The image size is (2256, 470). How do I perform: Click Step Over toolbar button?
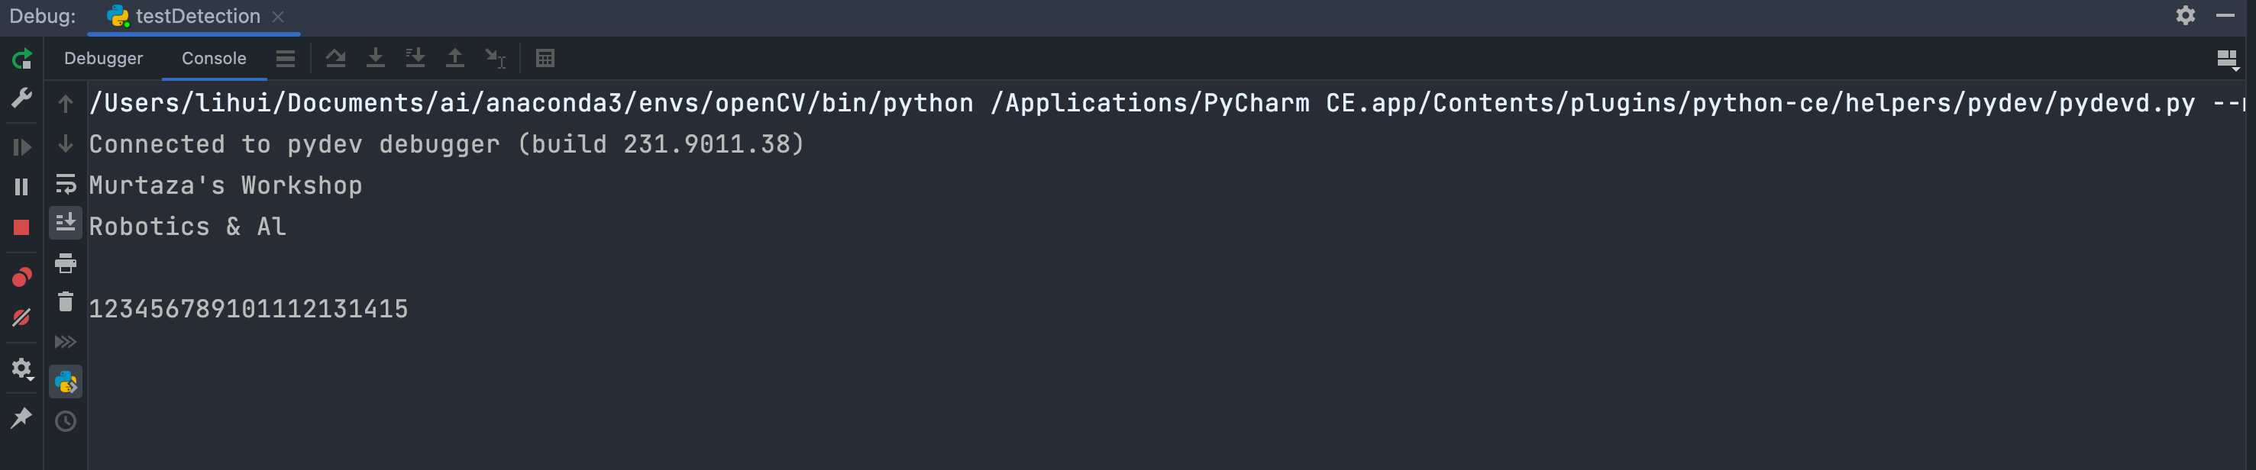335,59
